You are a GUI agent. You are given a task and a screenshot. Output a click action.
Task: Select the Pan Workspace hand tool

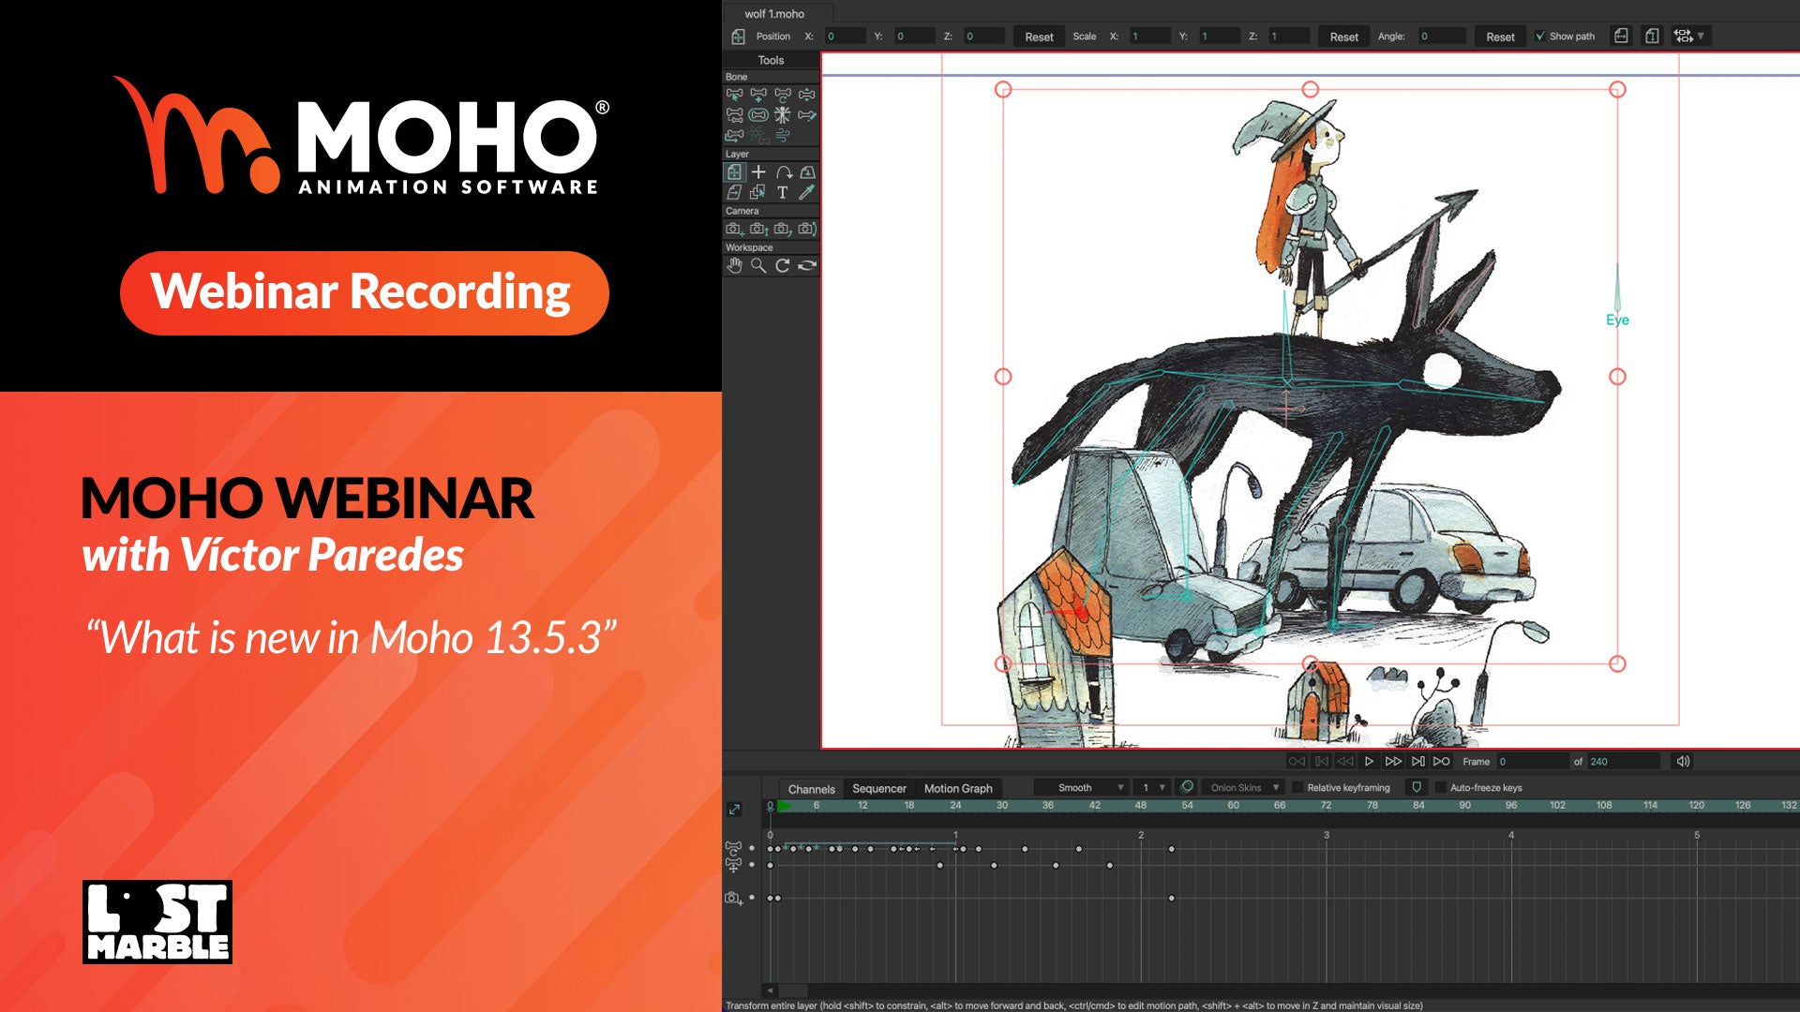734,265
